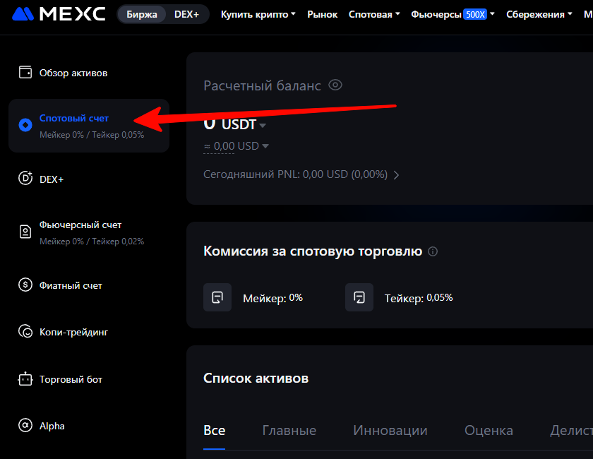Screen dimensions: 593x459
Task: Click the DEX+ sidebar icon
Action: (x=25, y=178)
